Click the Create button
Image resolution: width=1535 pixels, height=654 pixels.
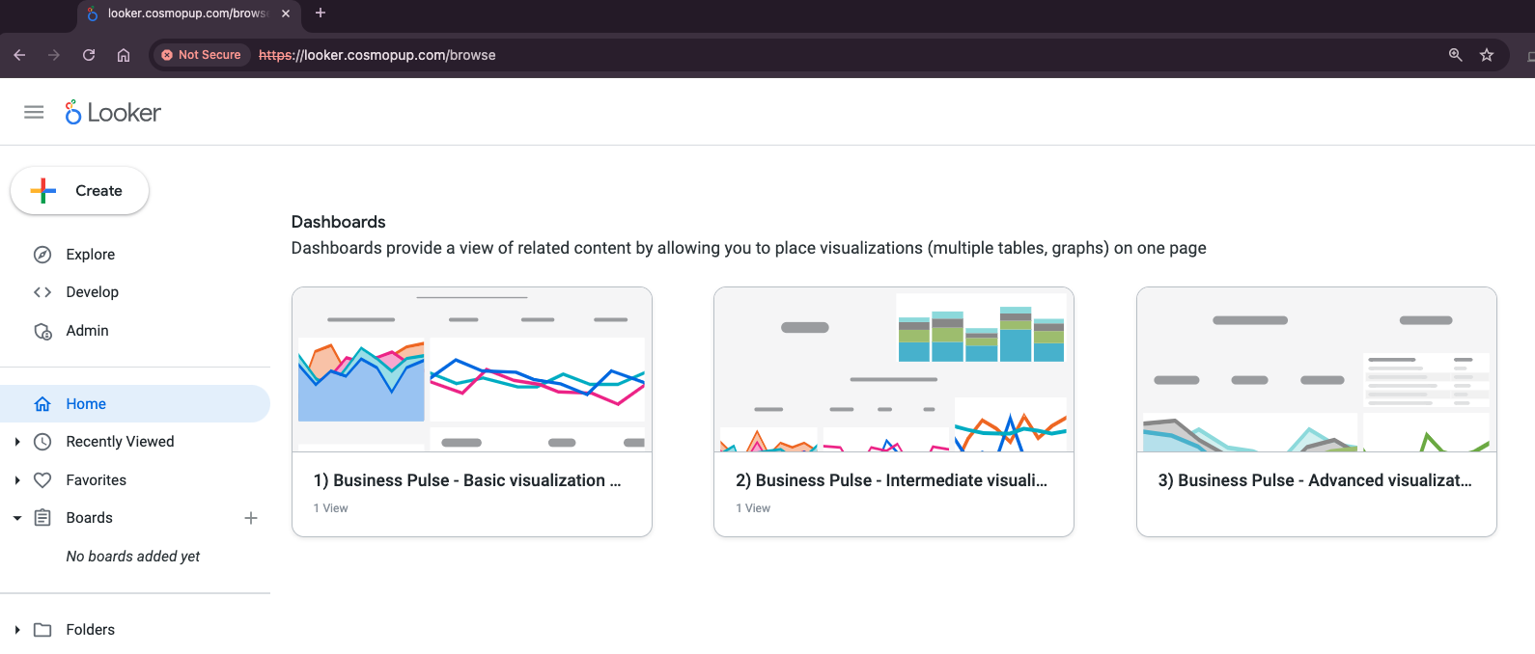pyautogui.click(x=80, y=191)
